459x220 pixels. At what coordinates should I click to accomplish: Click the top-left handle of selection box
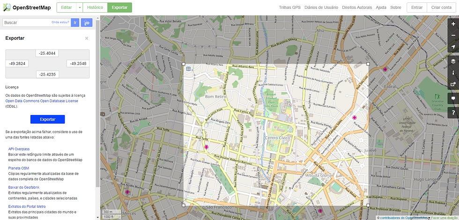[184, 64]
